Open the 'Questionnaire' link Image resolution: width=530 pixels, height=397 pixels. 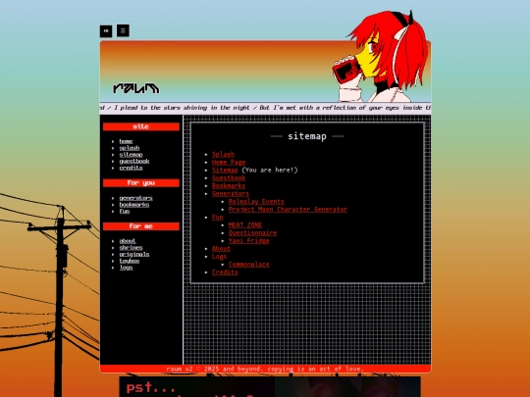point(252,233)
